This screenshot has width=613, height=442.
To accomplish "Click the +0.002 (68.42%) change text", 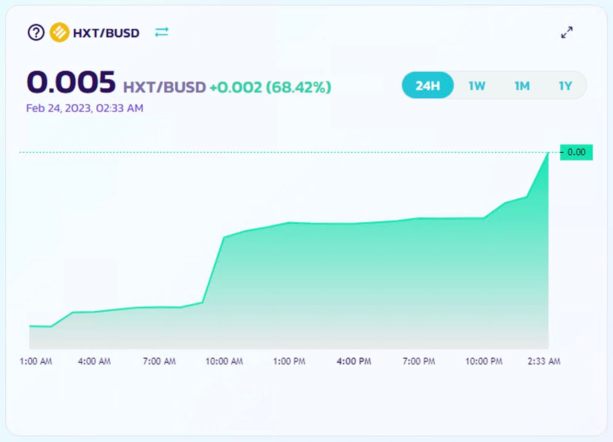I will [271, 87].
